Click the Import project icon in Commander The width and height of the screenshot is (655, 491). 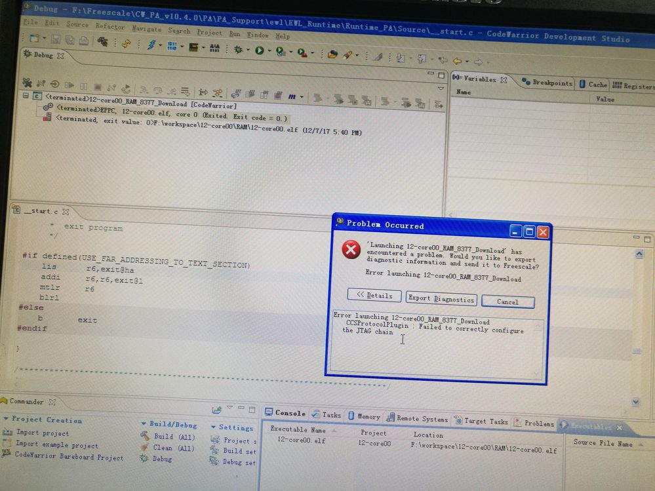click(7, 432)
